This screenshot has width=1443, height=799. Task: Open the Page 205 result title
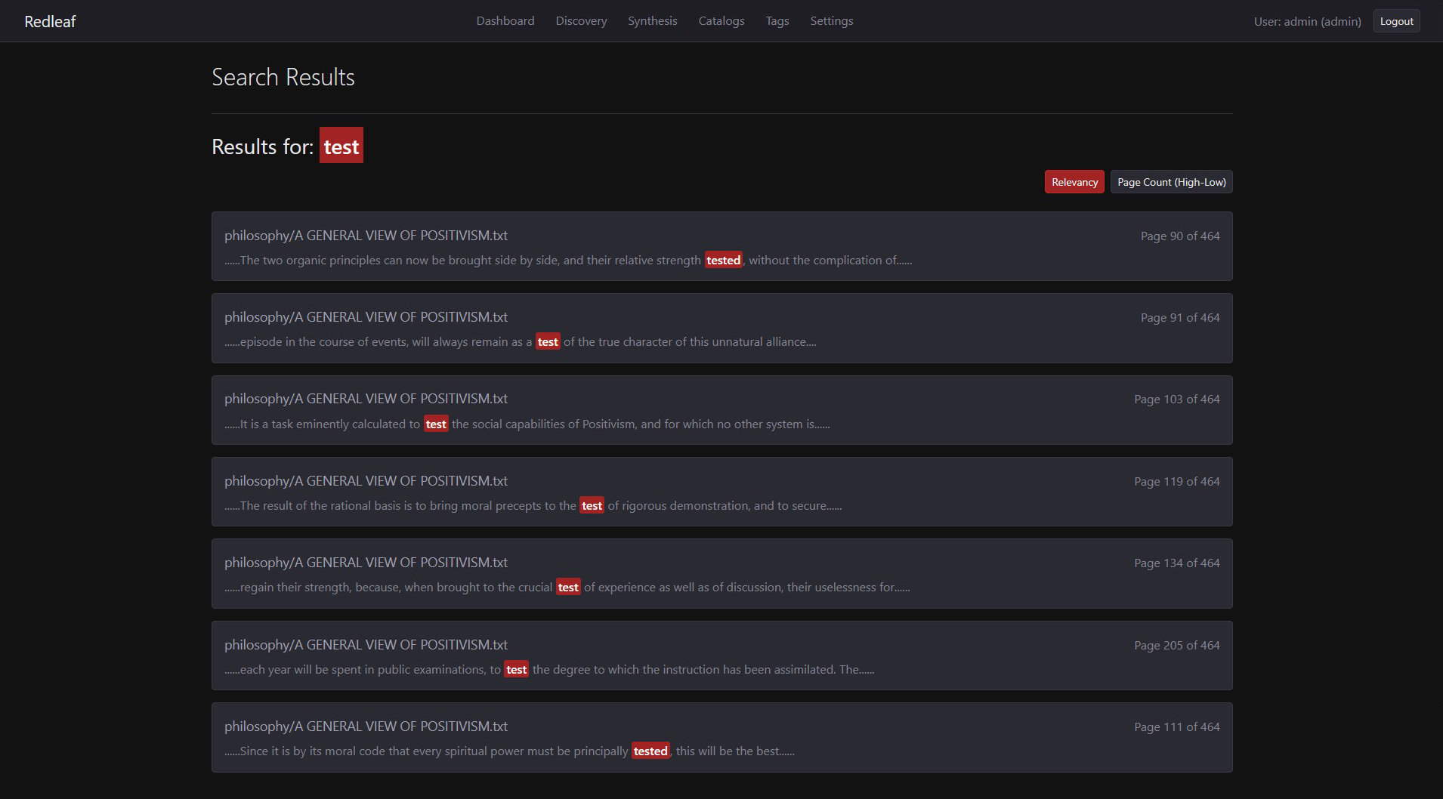(366, 645)
